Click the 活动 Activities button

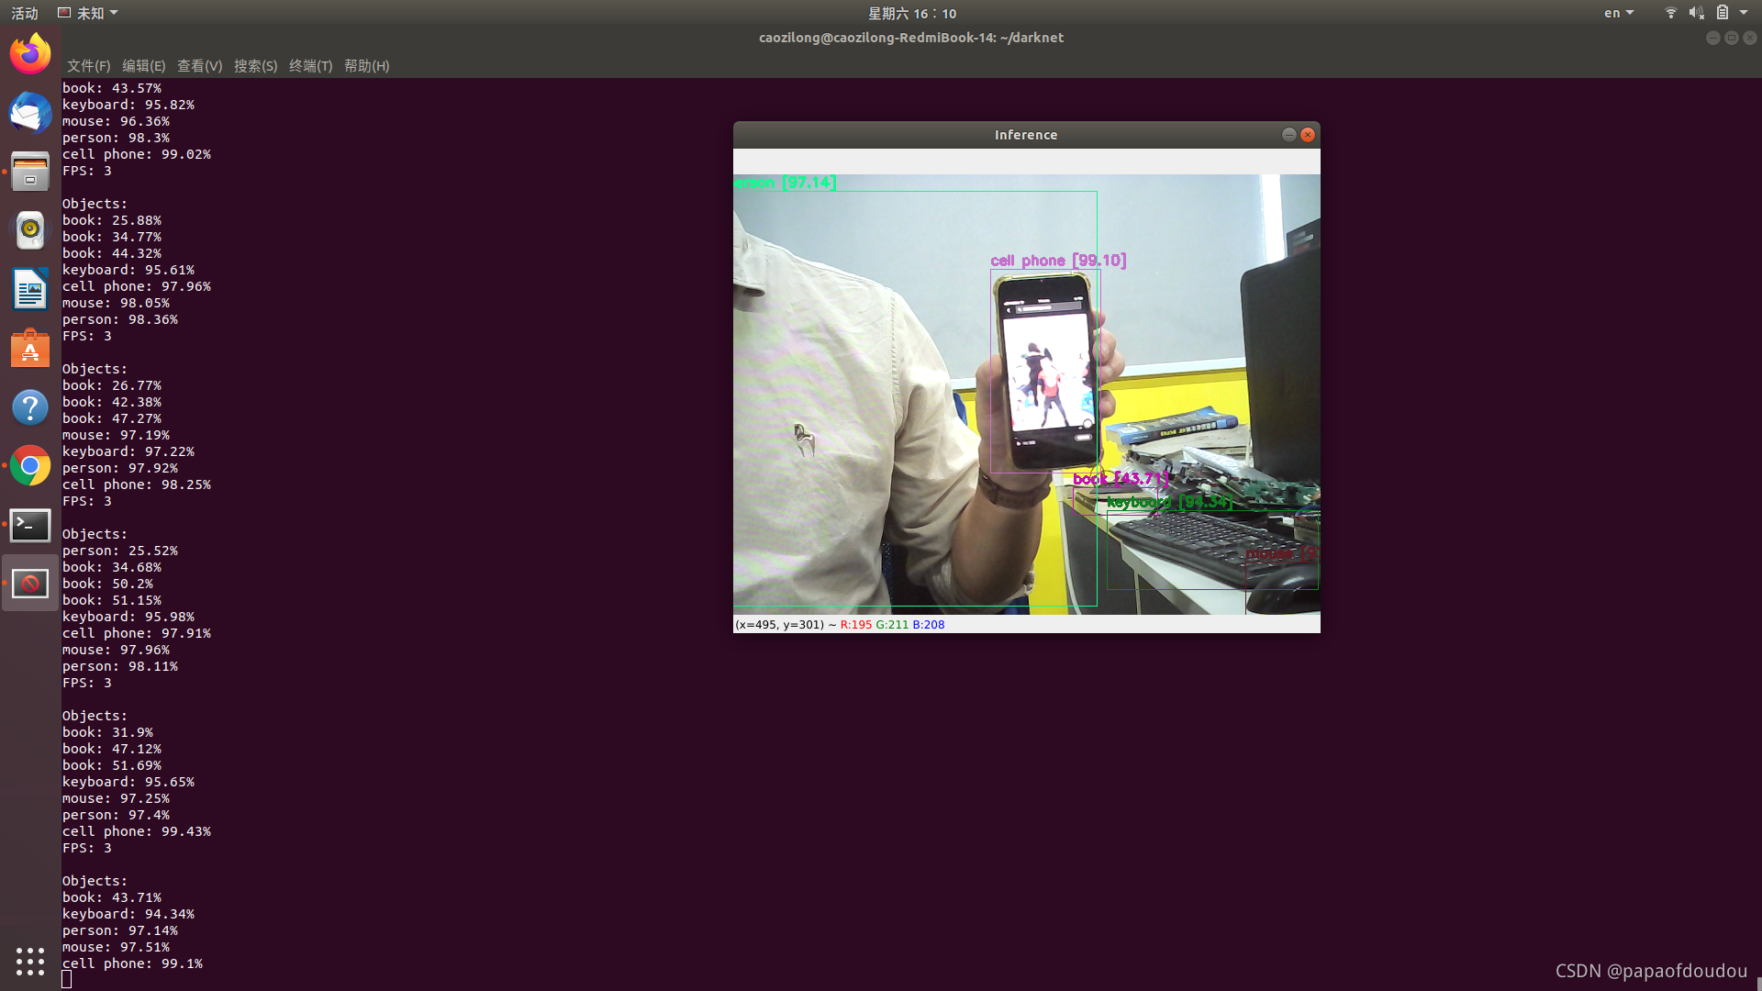(25, 13)
